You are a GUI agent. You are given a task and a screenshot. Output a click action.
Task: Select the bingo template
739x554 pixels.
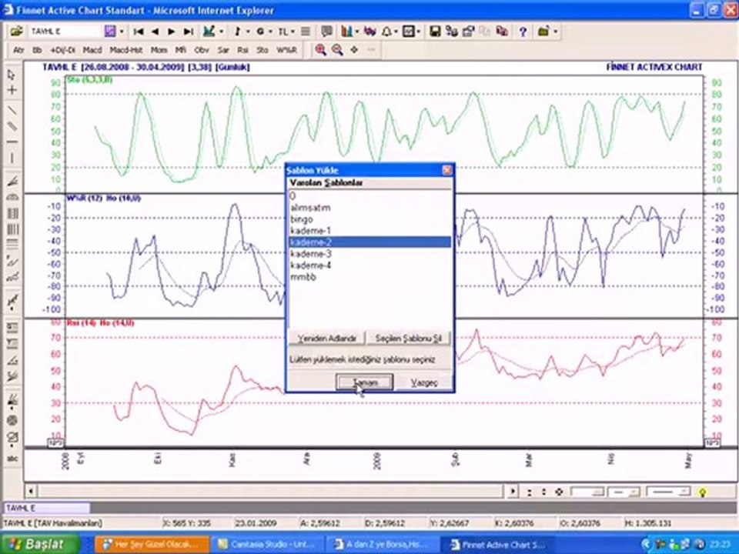(x=370, y=219)
